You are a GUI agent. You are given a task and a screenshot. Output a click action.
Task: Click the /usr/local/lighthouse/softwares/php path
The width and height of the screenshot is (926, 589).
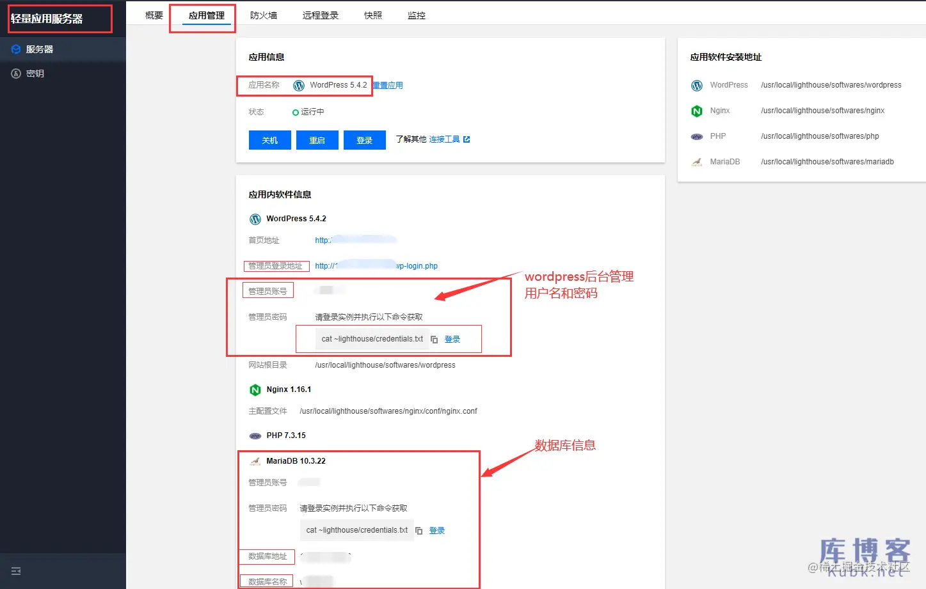[x=820, y=136]
